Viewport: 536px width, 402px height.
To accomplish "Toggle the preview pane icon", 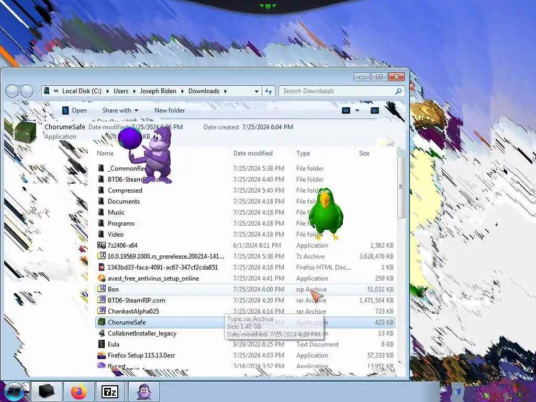I will pos(375,110).
